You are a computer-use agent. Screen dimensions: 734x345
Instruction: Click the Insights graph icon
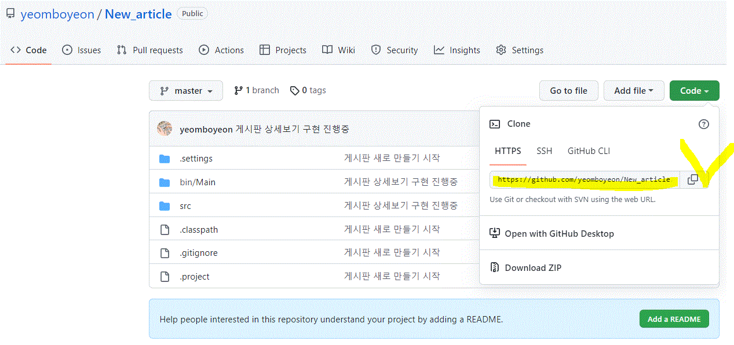(x=439, y=50)
